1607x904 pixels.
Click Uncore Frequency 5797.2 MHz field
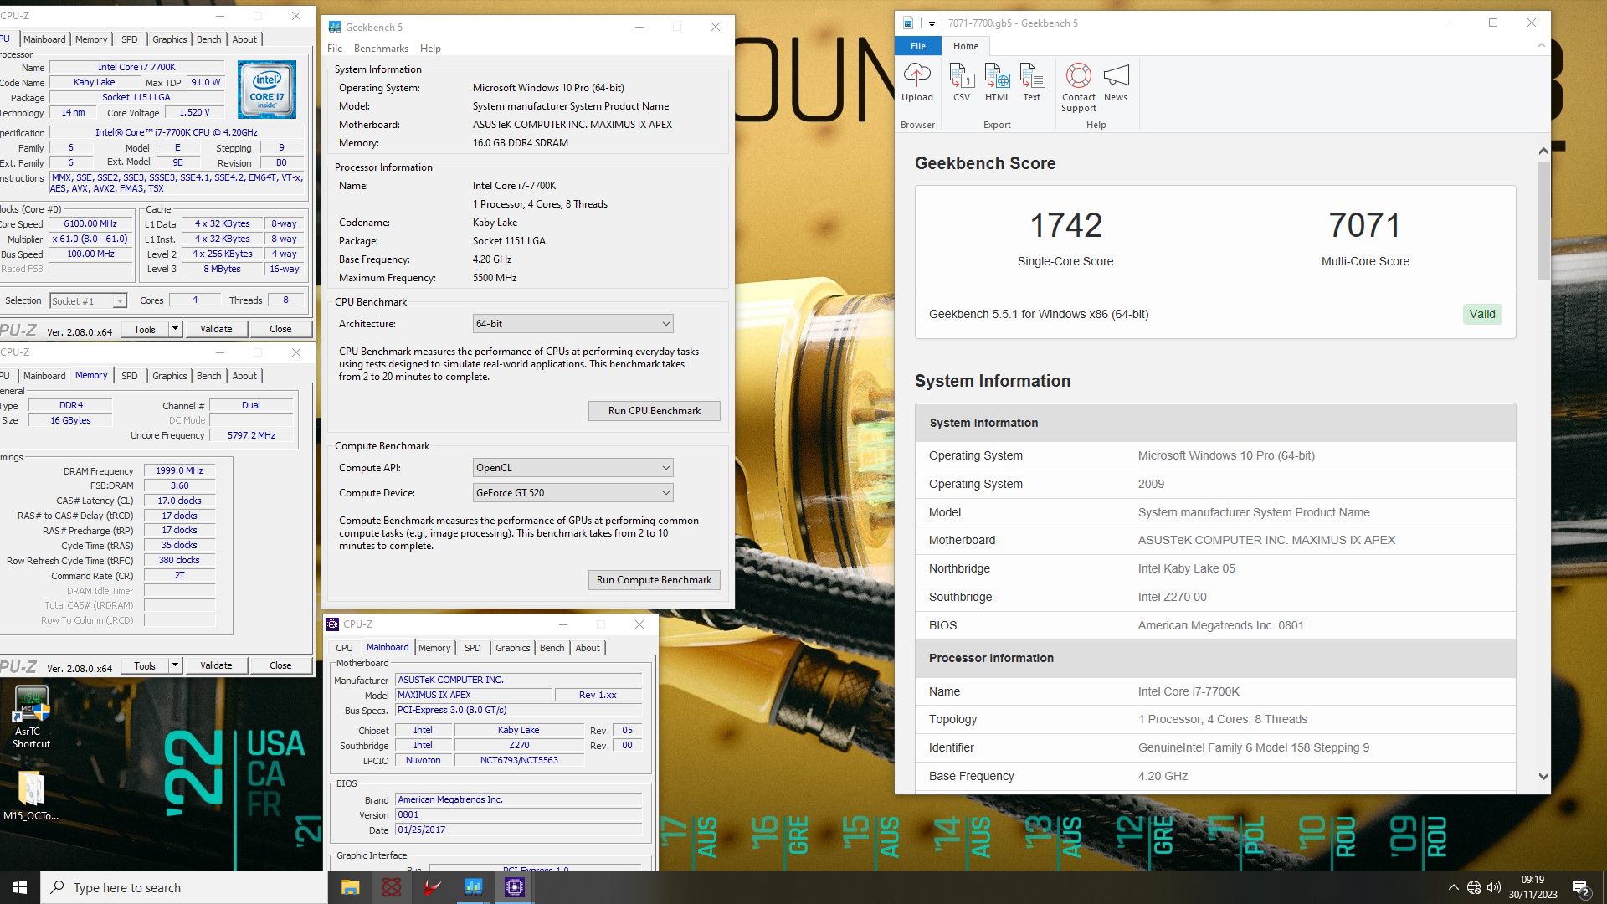click(251, 436)
